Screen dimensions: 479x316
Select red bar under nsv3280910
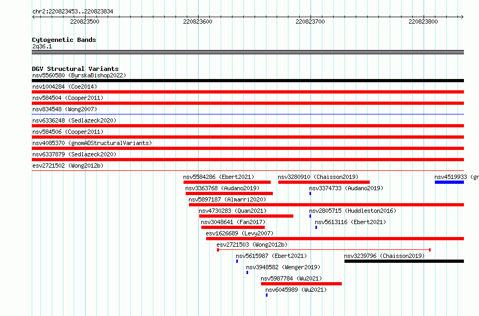324,182
